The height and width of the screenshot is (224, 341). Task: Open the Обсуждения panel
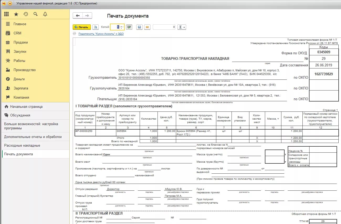click(x=35, y=115)
